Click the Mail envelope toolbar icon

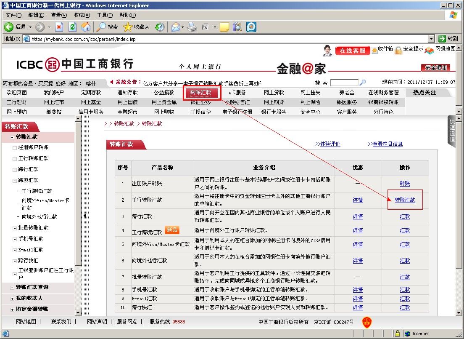click(x=176, y=27)
